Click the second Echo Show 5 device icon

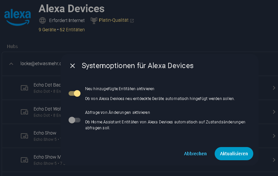tap(24, 160)
